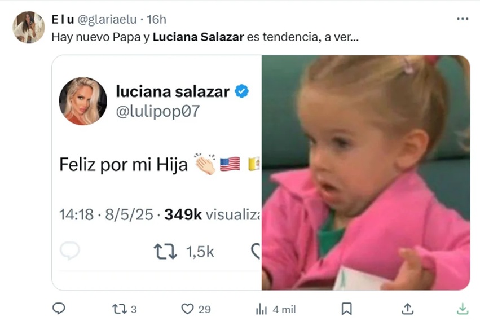The width and height of the screenshot is (480, 325).
Task: Share tweet via upload arrow icon
Action: [407, 309]
